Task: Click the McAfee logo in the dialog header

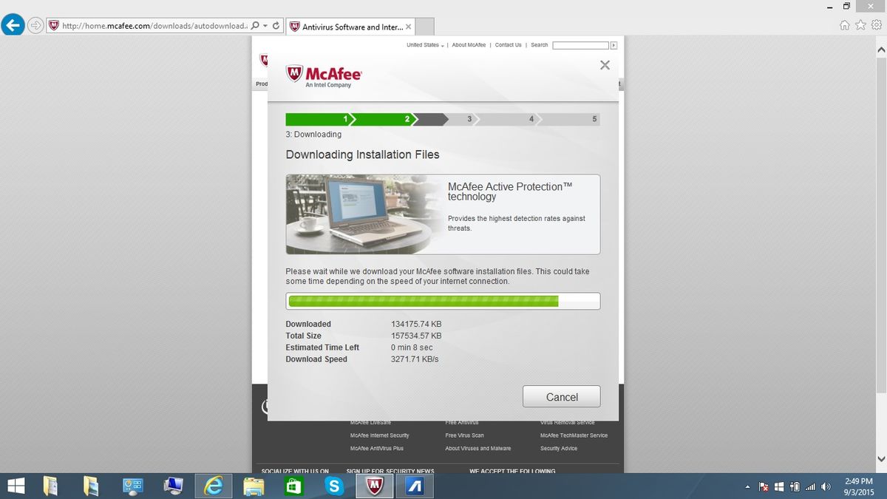Action: tap(323, 73)
